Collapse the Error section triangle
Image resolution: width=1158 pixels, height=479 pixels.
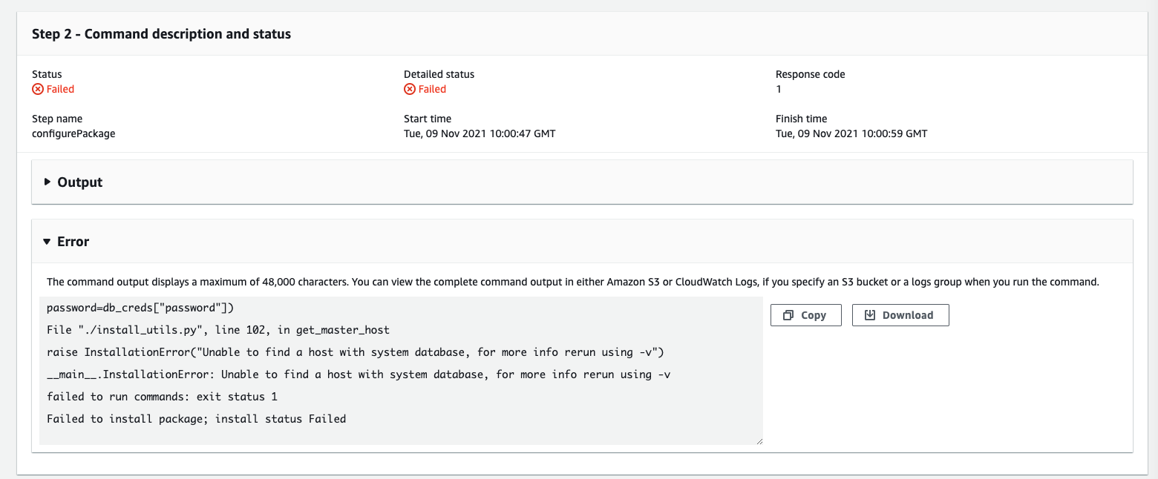(48, 242)
